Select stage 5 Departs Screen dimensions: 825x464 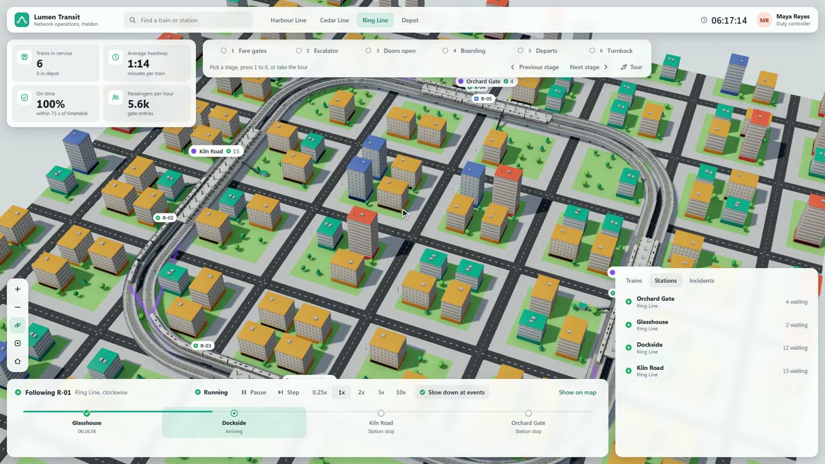coord(538,51)
